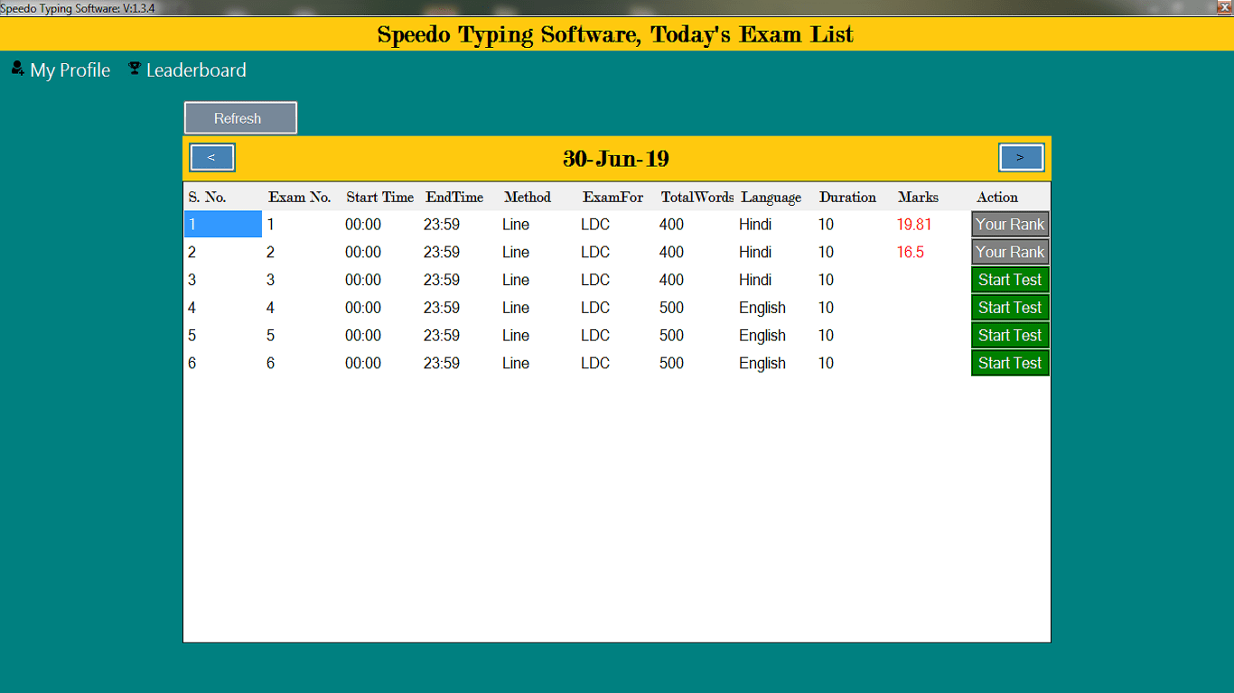Image resolution: width=1234 pixels, height=693 pixels.
Task: Click the Exam No. column header
Action: 299,198
